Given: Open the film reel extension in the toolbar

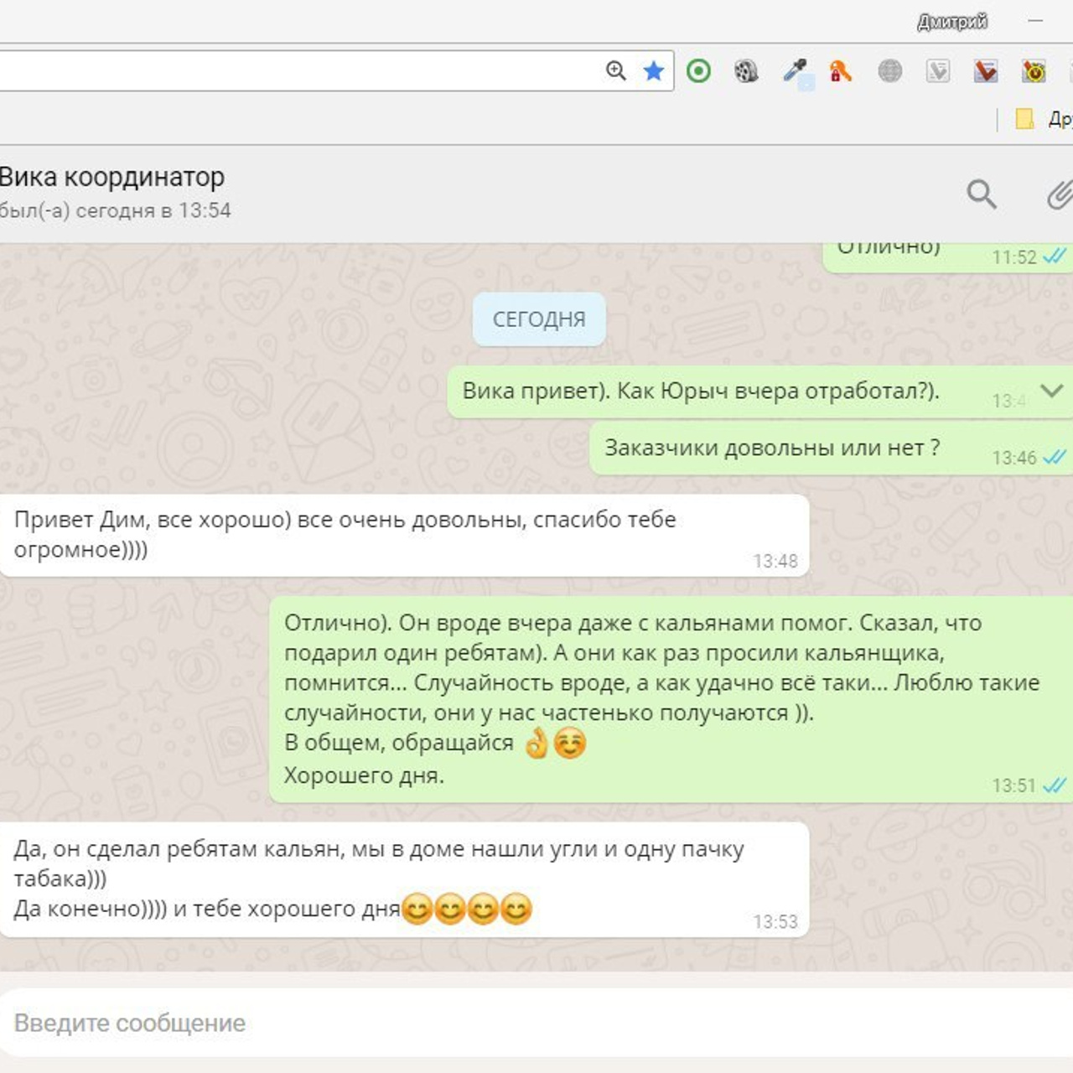Looking at the screenshot, I should 746,72.
